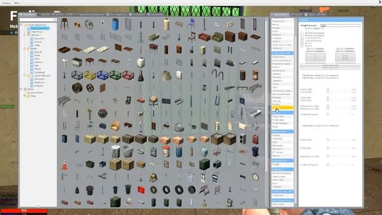
Task: Collapse the Builder tree folder
Action: 24,48
